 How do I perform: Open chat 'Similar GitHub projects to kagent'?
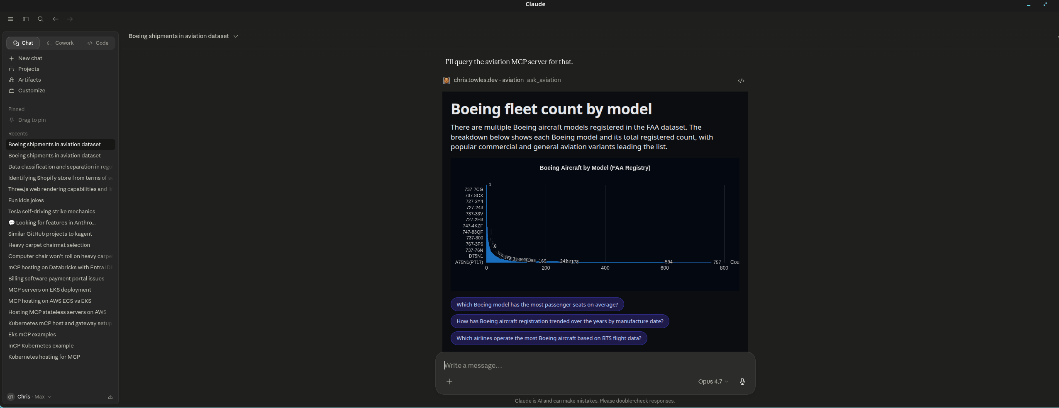[61, 234]
